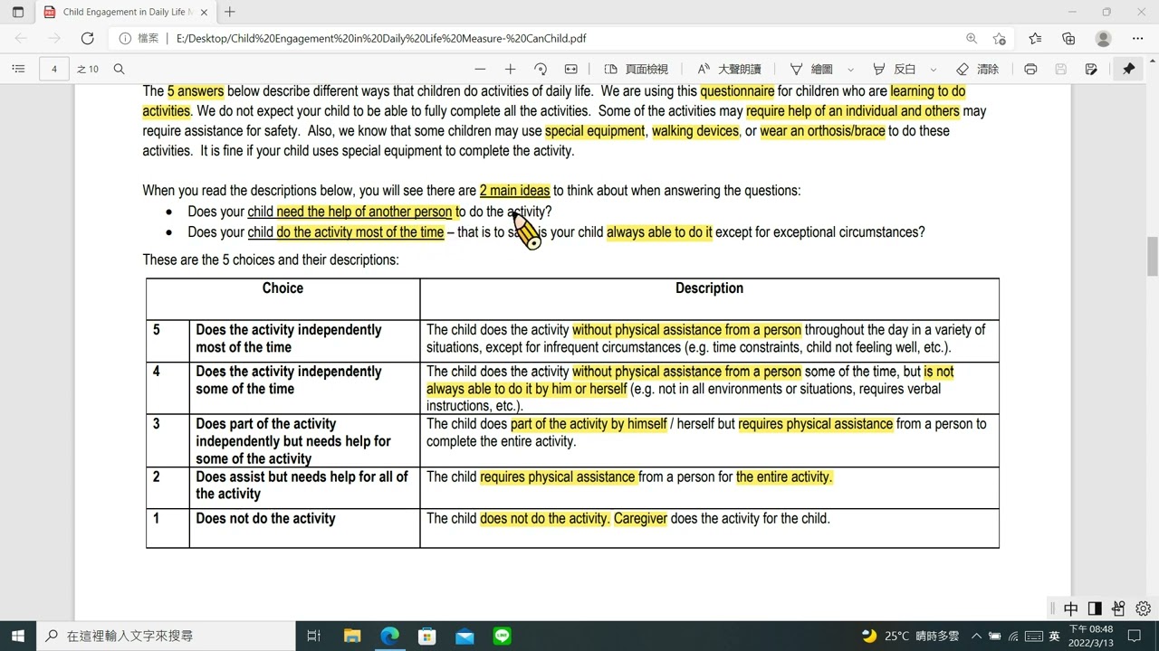Open the user profile menu
Screen dimensions: 1159x651
(1103, 39)
